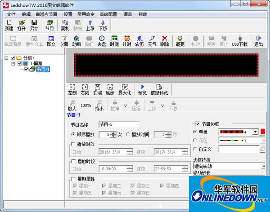Select the 自定义 border radio button
This screenshot has width=270, height=212.
pyautogui.click(x=195, y=149)
